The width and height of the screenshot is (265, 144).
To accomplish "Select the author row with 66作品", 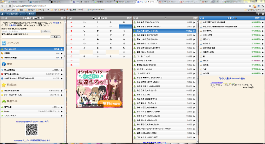I will coord(164,86).
